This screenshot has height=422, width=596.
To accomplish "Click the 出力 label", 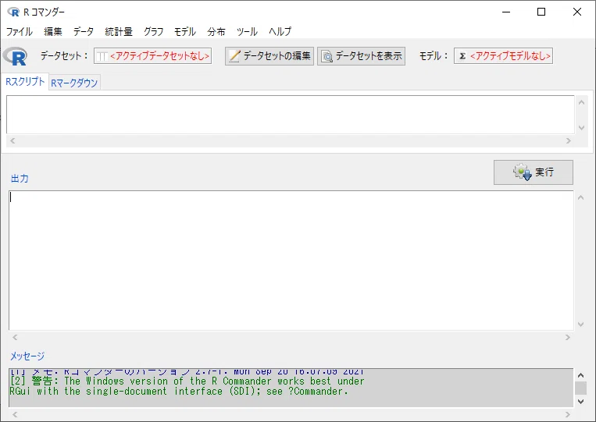I will click(20, 179).
